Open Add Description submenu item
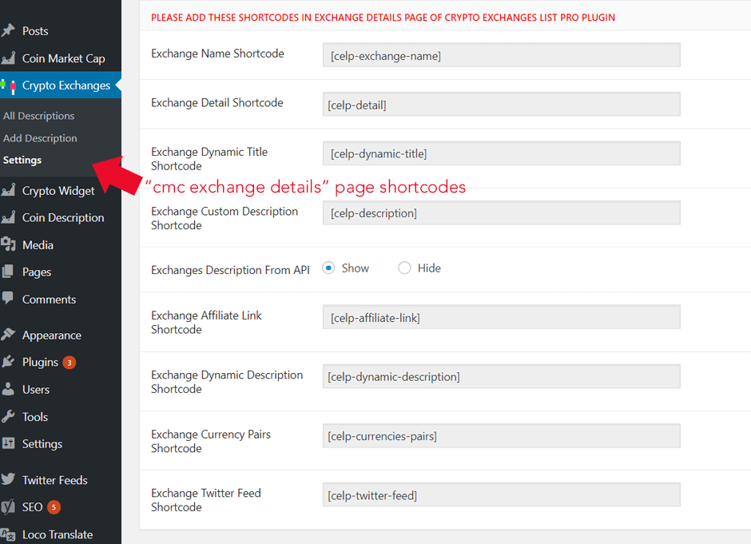The height and width of the screenshot is (544, 751). tap(40, 138)
